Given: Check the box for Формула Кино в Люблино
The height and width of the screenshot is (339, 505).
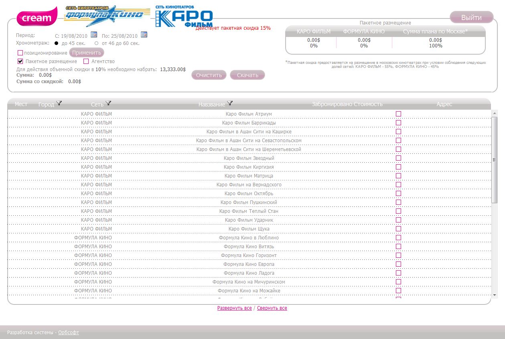Looking at the screenshot, I should (x=398, y=238).
